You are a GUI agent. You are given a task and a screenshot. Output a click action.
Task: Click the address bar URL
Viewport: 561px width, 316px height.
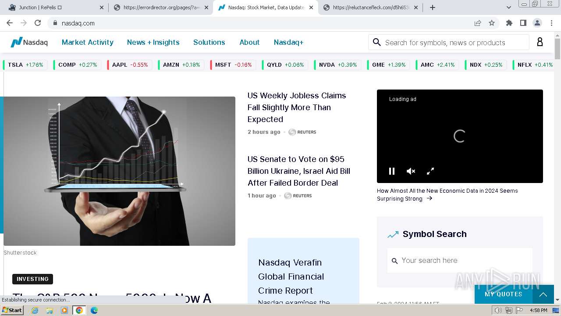tap(78, 23)
